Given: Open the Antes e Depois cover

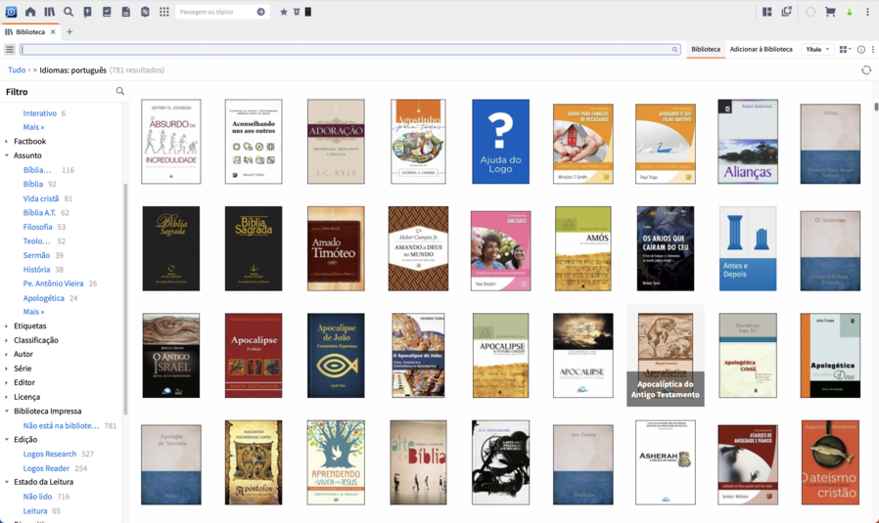Looking at the screenshot, I should click(x=748, y=248).
